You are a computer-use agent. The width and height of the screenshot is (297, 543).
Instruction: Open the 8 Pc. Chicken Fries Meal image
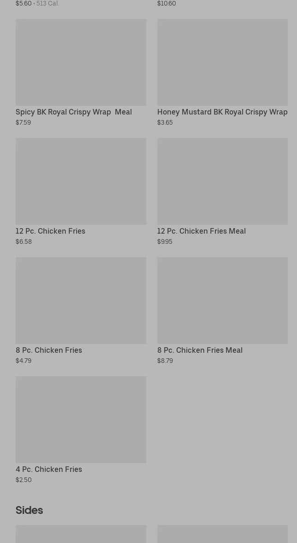pyautogui.click(x=222, y=301)
